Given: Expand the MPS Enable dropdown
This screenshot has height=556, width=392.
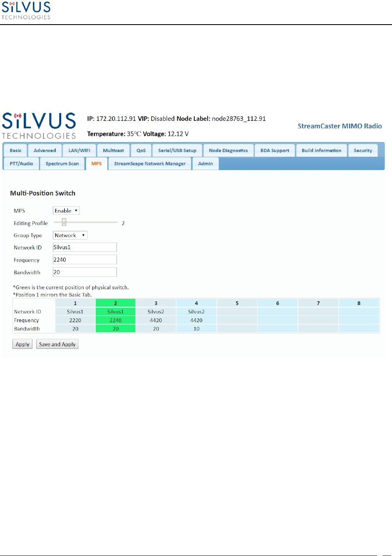Looking at the screenshot, I should point(66,211).
